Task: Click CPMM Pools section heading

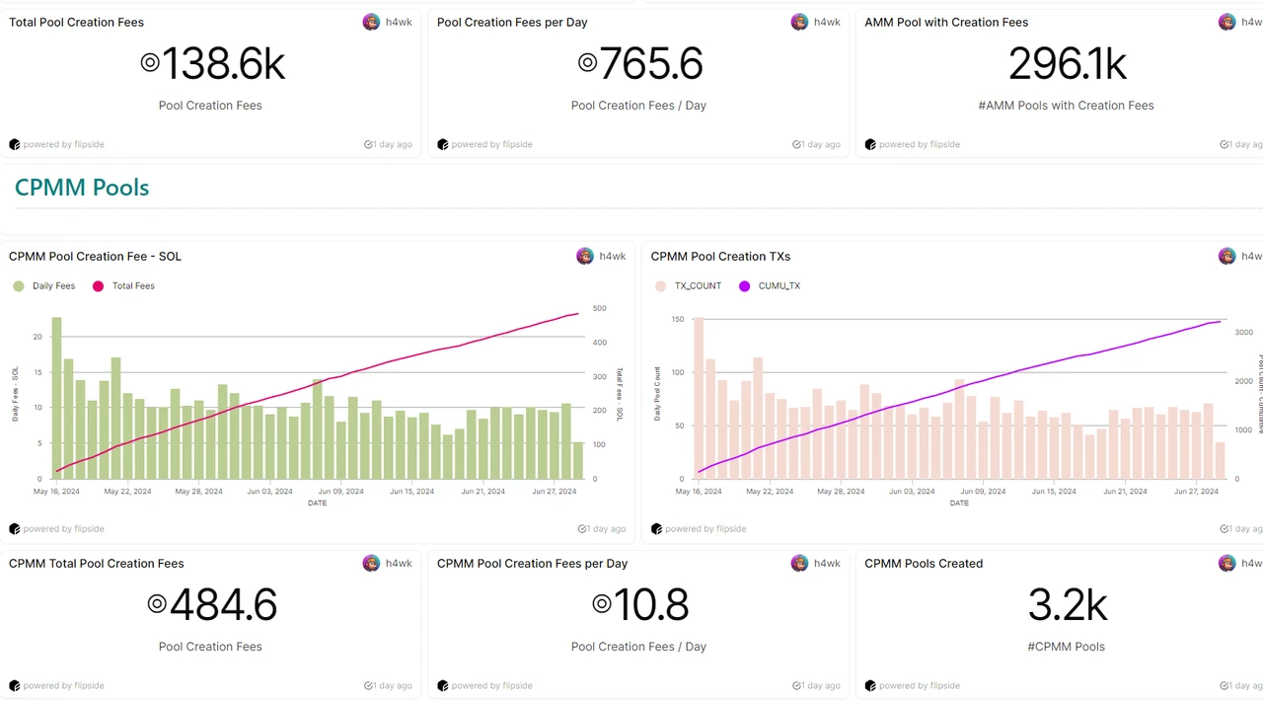Action: 82,188
